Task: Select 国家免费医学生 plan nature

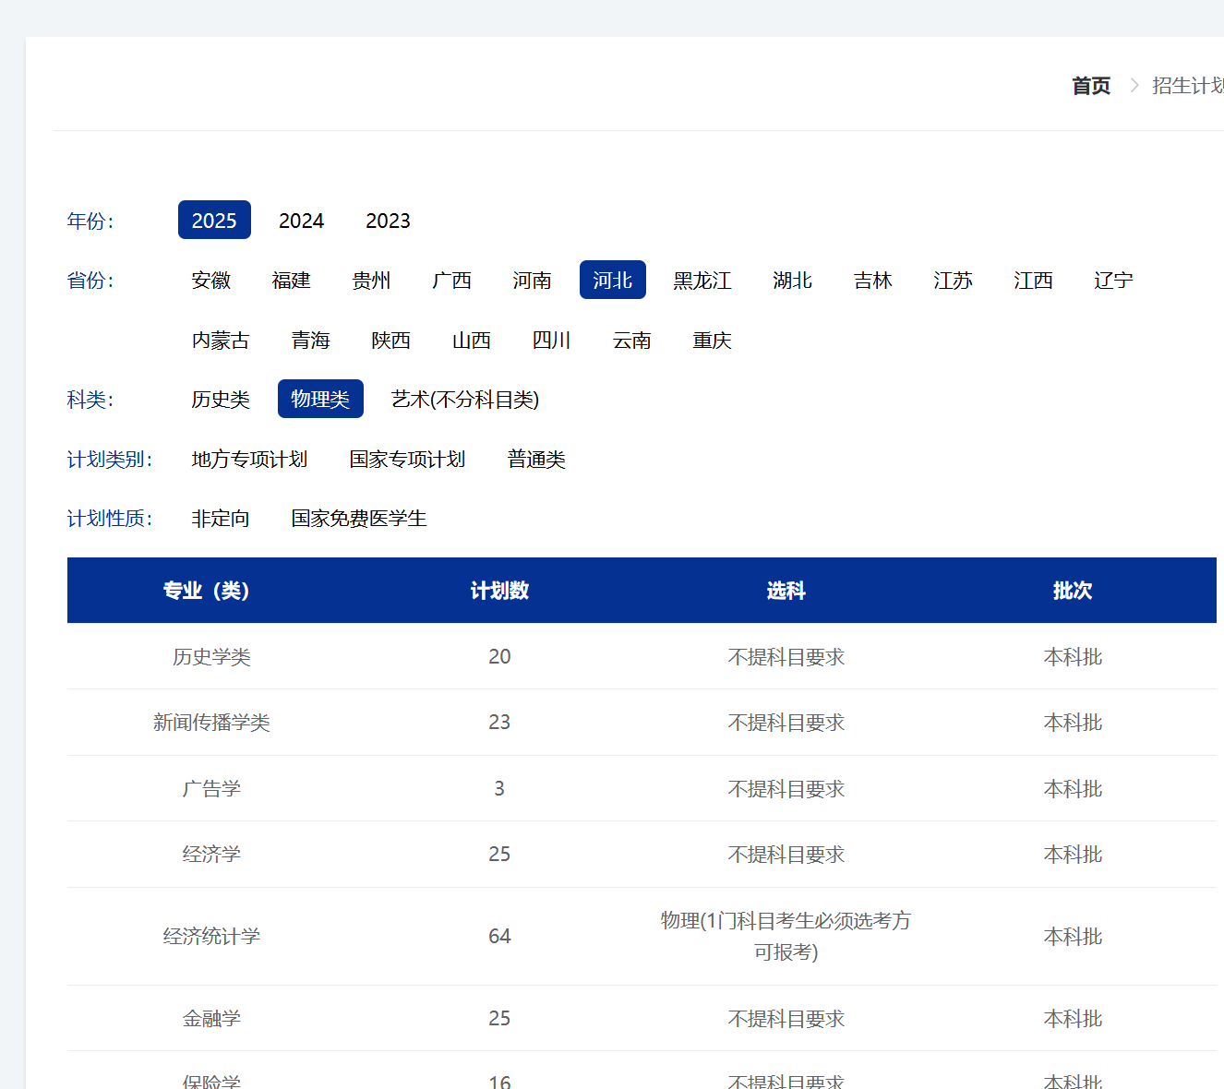Action: click(358, 518)
